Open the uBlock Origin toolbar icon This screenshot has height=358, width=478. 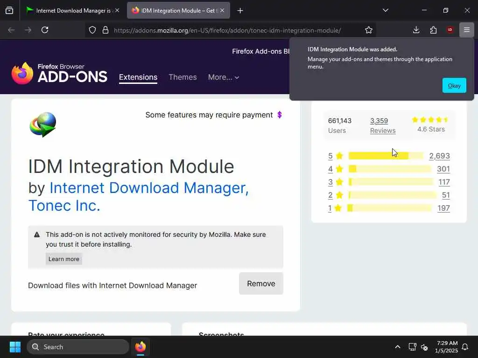pyautogui.click(x=450, y=30)
